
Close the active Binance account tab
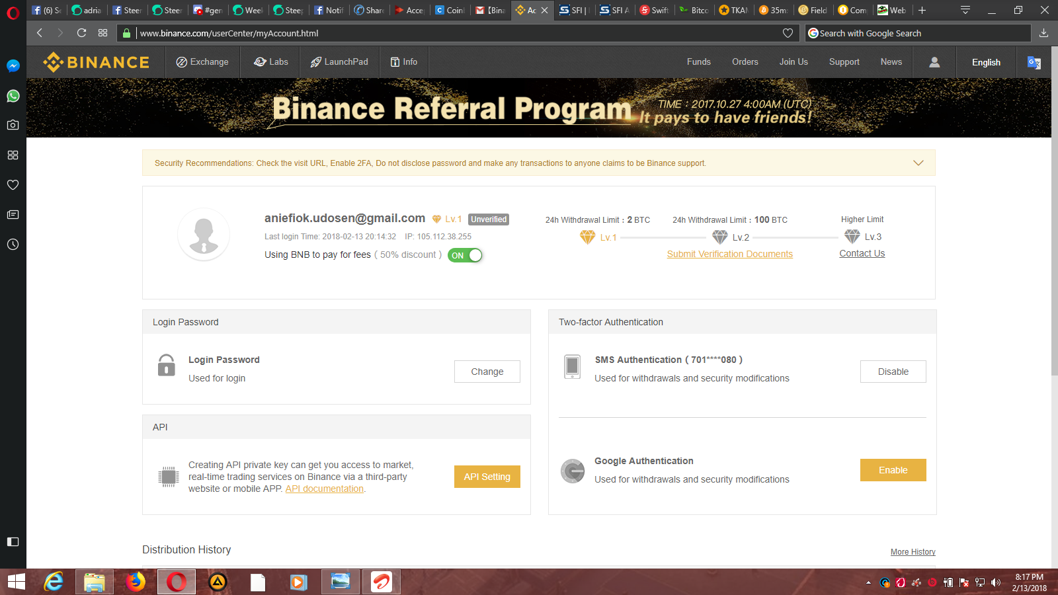point(544,10)
